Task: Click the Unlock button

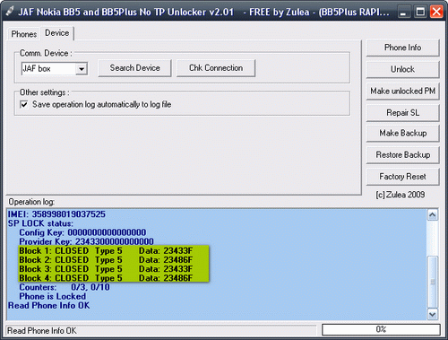Action: tap(402, 69)
